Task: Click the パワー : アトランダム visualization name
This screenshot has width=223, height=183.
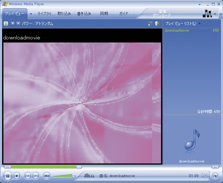Action: click(38, 24)
